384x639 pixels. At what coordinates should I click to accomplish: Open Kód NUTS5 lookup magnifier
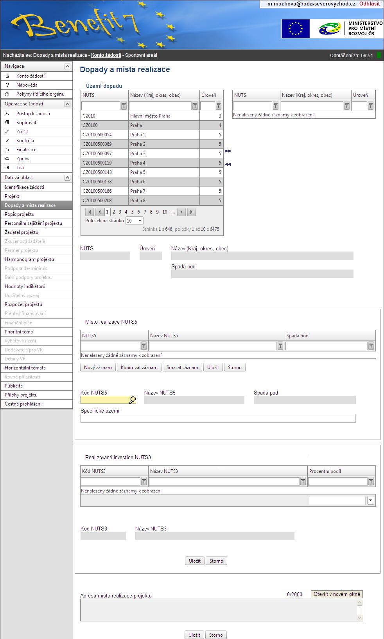click(x=133, y=400)
